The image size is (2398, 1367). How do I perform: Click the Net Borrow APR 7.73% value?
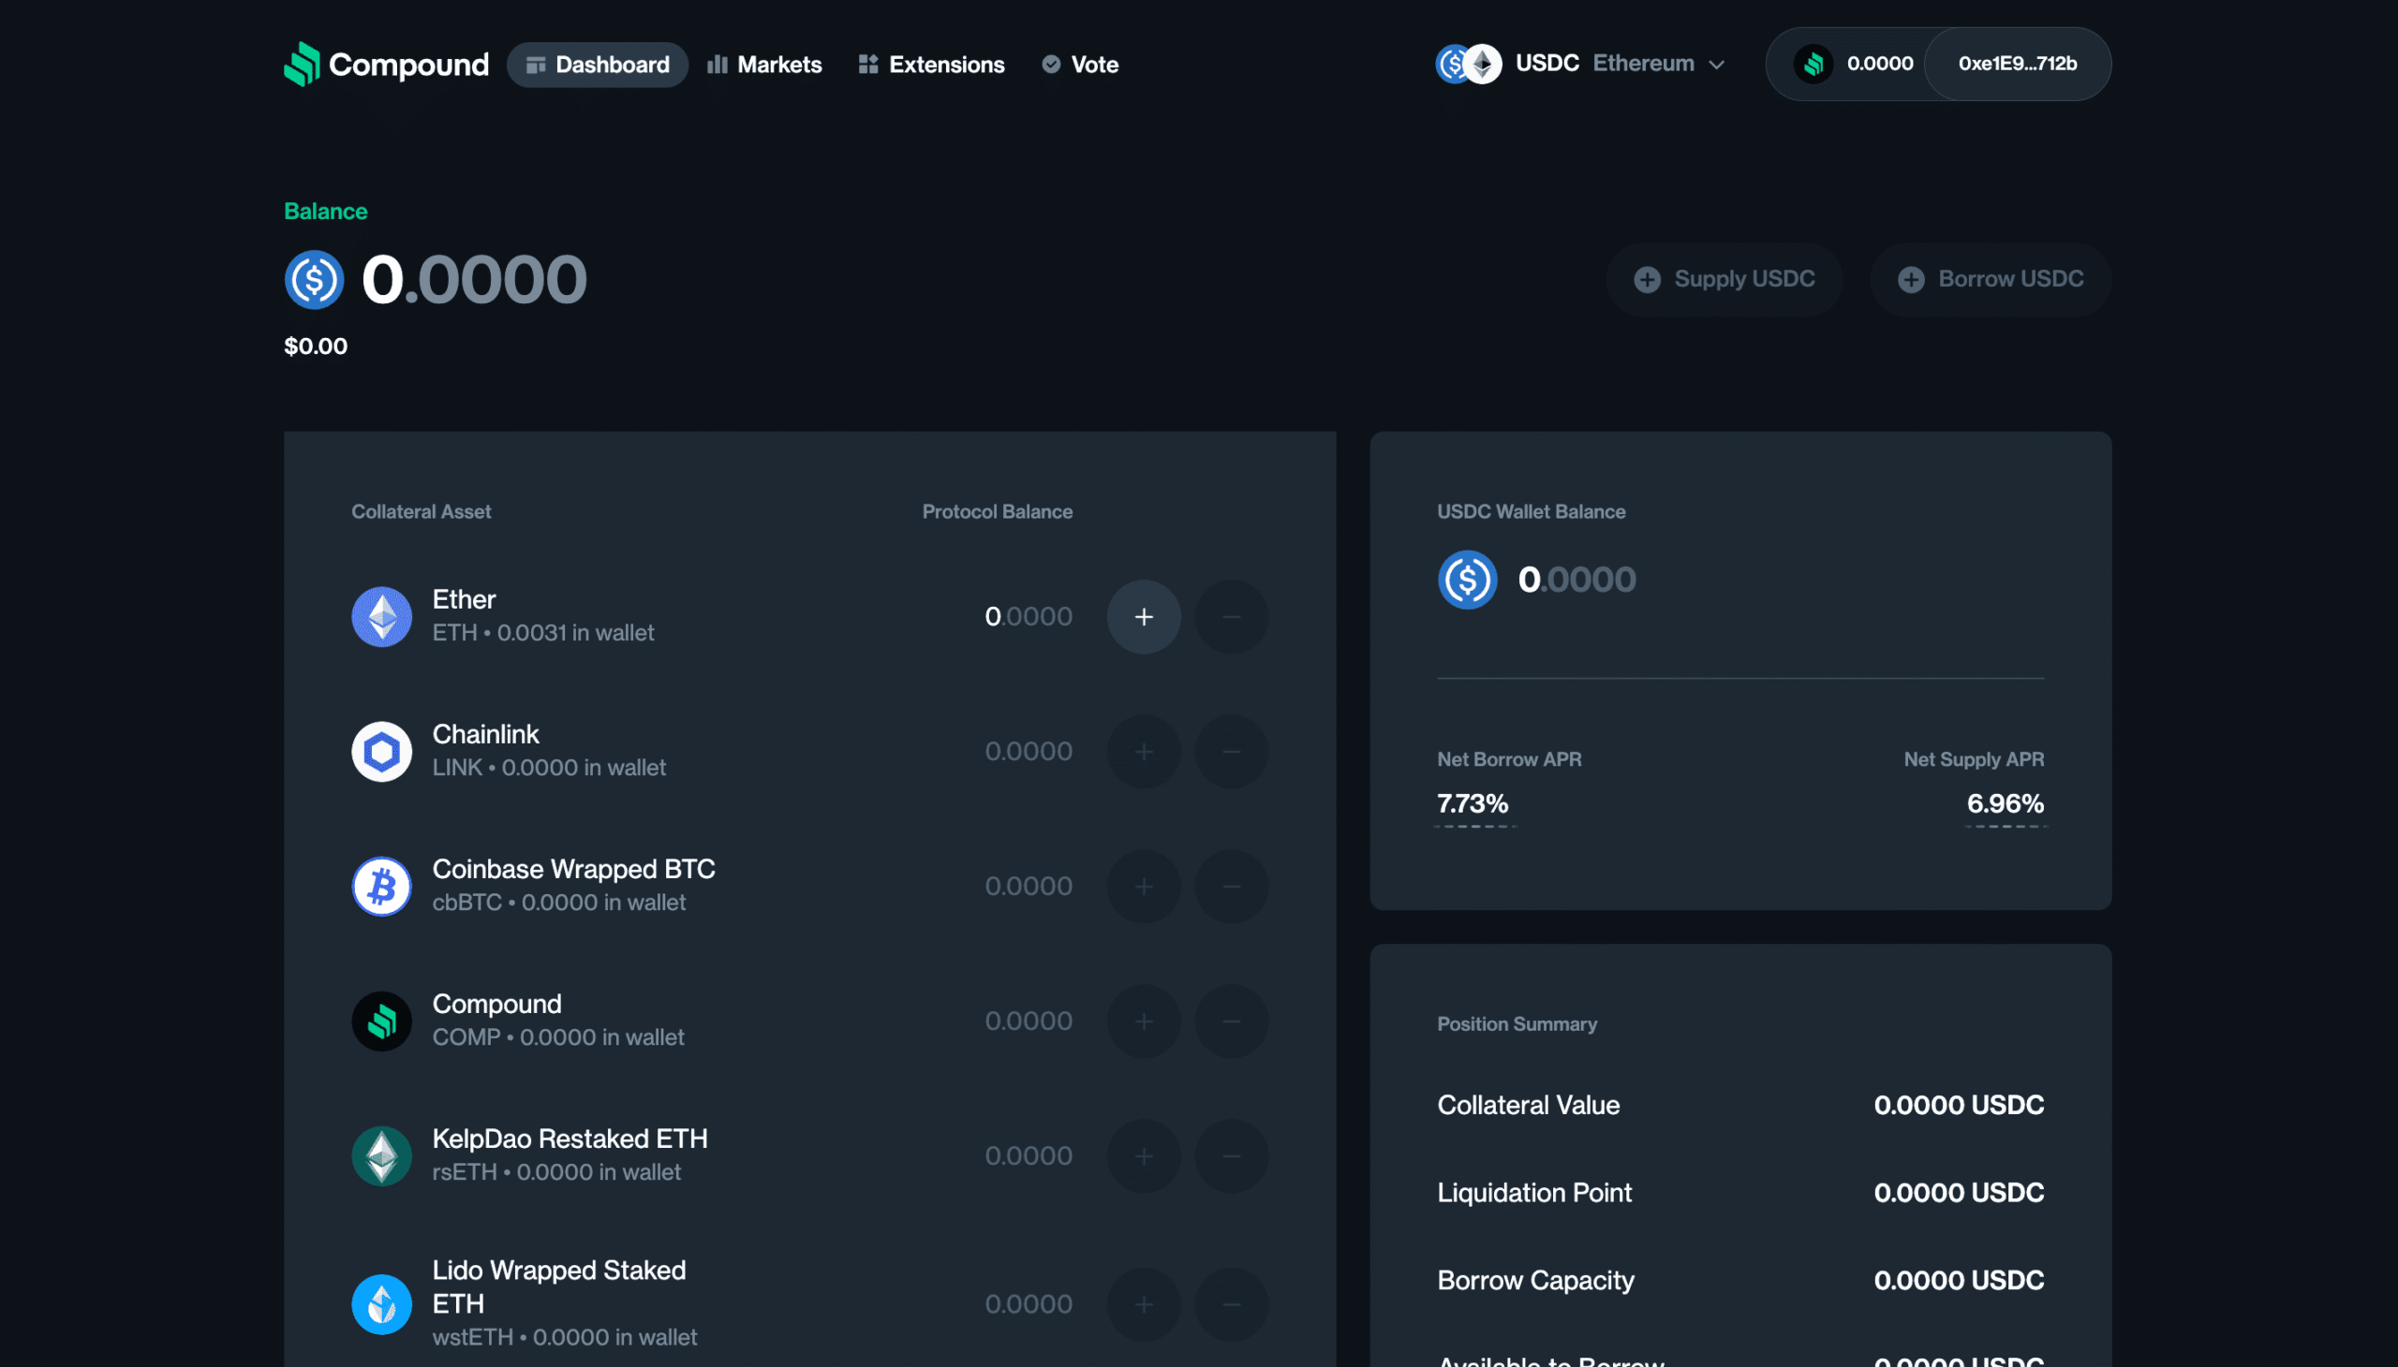tap(1472, 803)
